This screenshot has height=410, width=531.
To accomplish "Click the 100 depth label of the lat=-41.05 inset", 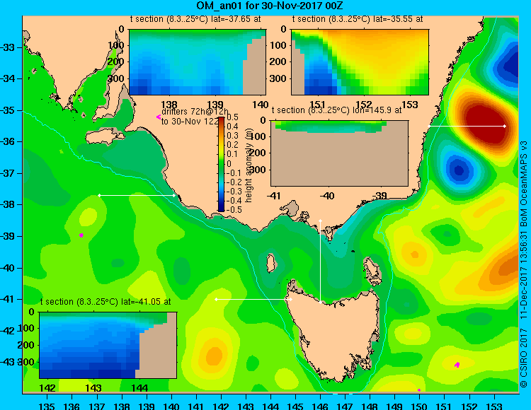I will (x=26, y=328).
